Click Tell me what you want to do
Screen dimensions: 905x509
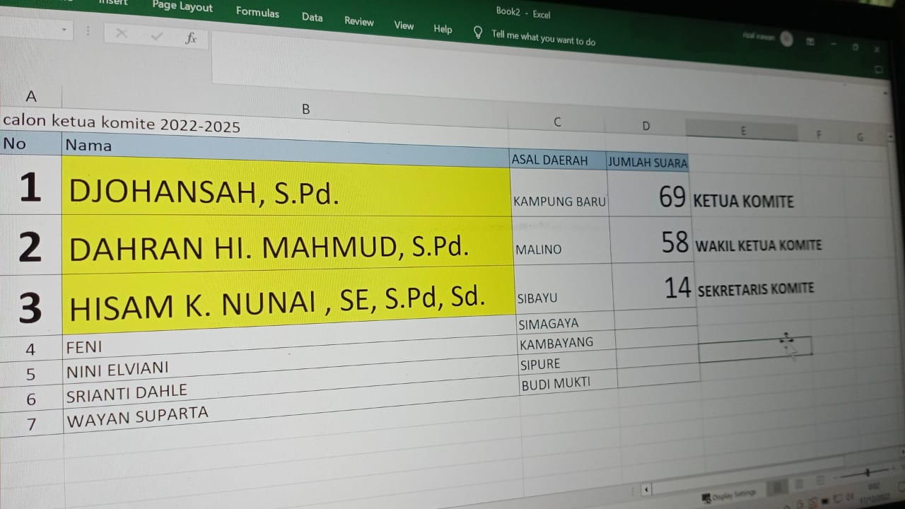(543, 37)
